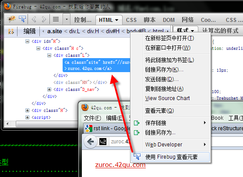
Task: Select div.H in the breadcrumb path
Action: (93, 31)
